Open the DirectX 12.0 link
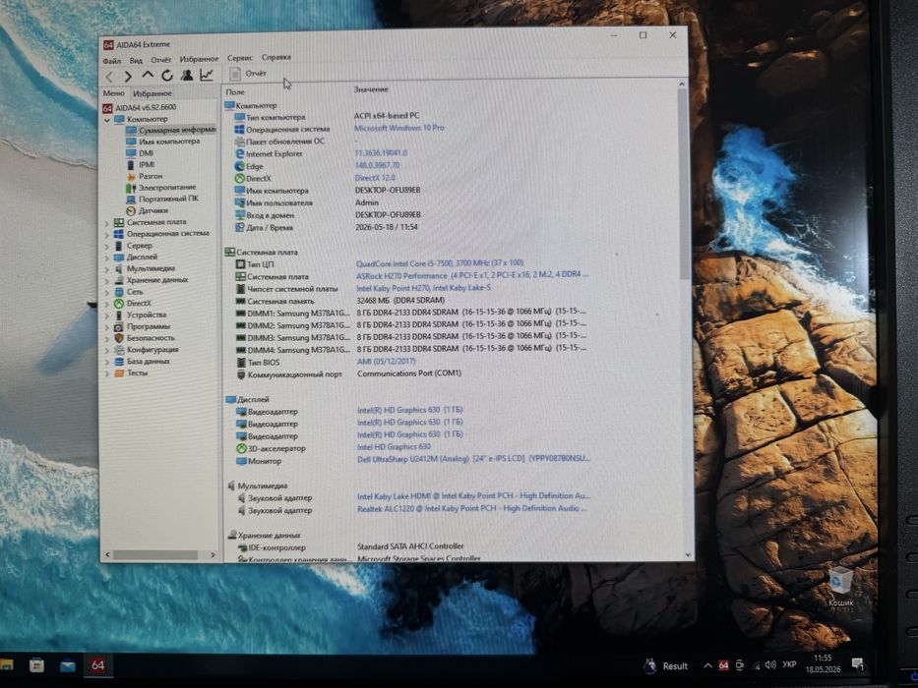918x688 pixels. (x=375, y=177)
